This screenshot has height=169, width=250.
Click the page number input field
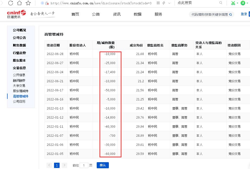point(84,165)
